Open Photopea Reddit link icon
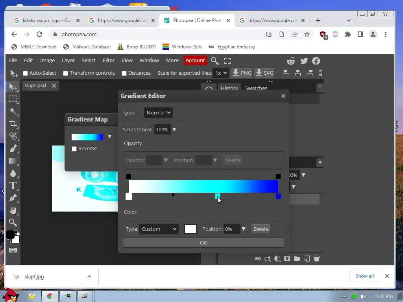The width and height of the screenshot is (403, 302). click(291, 61)
